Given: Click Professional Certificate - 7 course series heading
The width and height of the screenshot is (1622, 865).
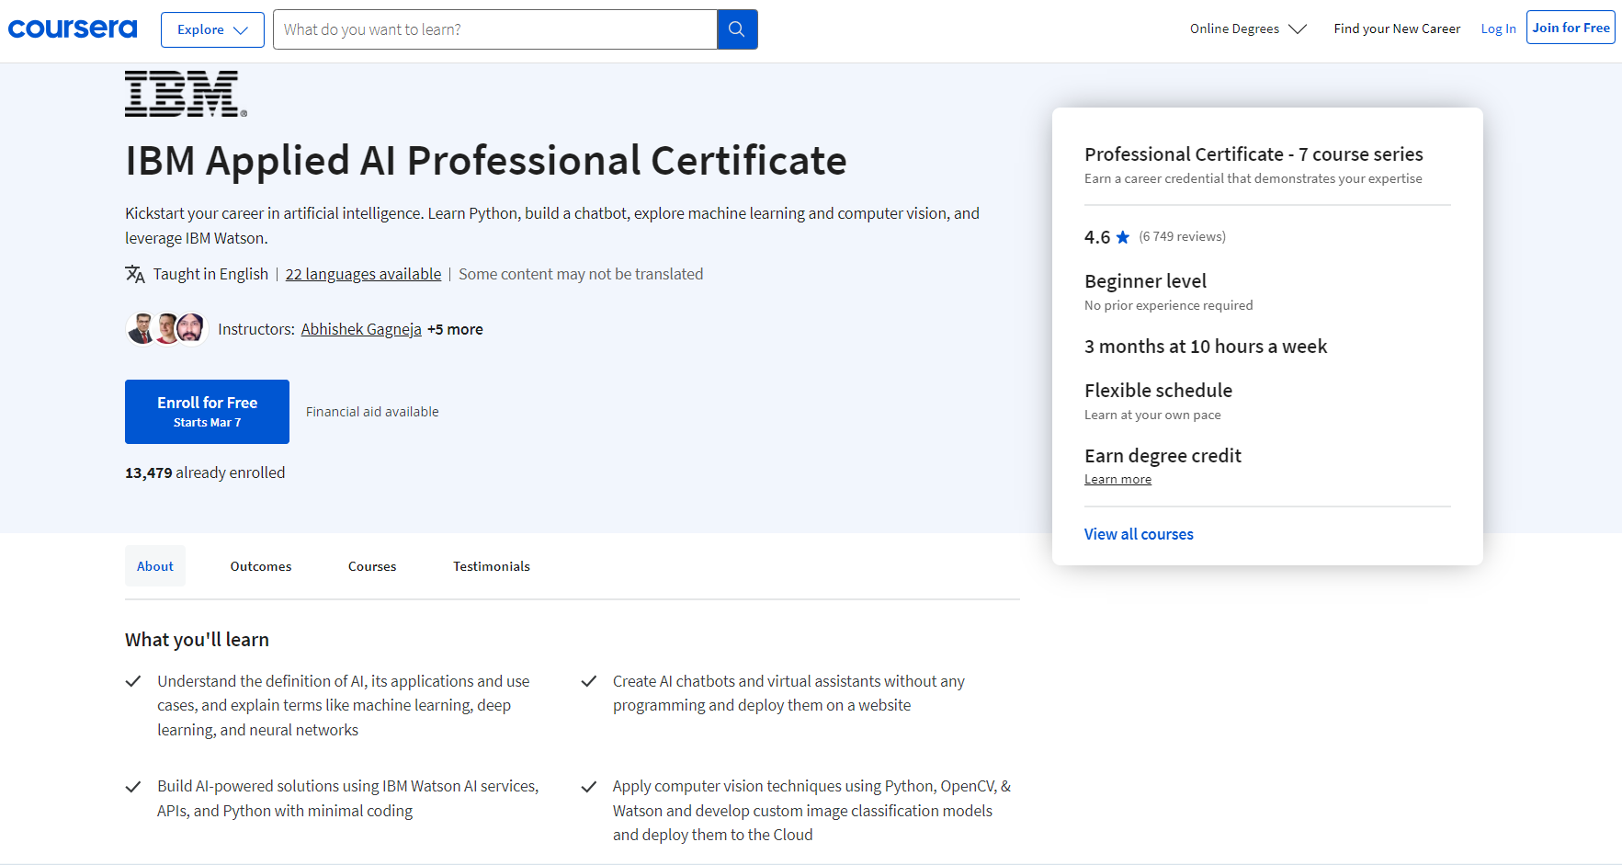Looking at the screenshot, I should pyautogui.click(x=1253, y=154).
